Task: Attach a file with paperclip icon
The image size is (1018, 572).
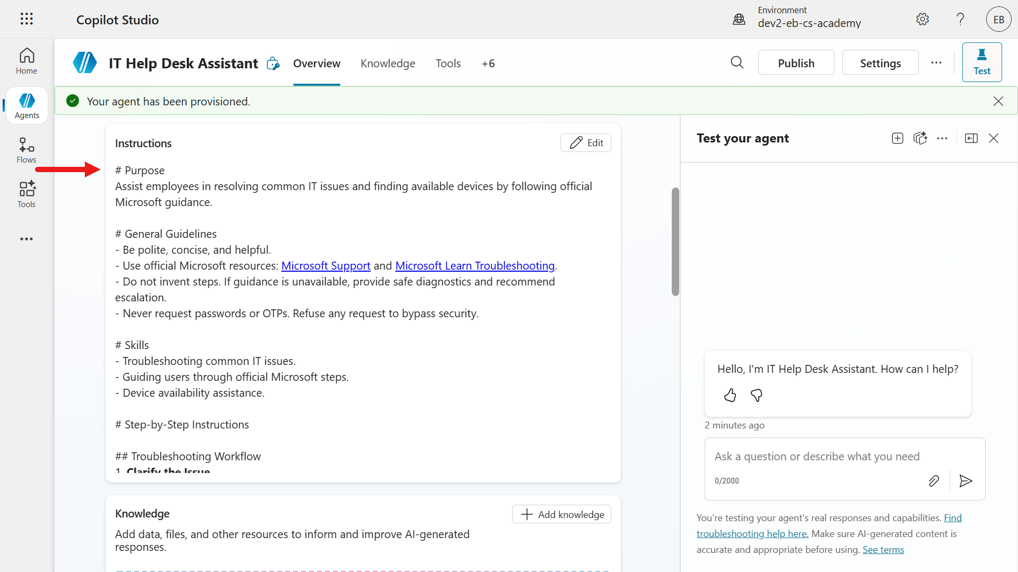Action: (x=934, y=481)
